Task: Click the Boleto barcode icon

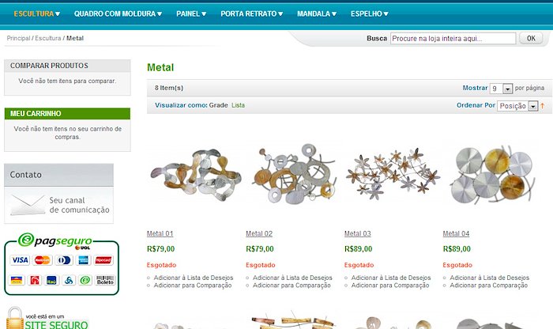Action: coord(105,280)
